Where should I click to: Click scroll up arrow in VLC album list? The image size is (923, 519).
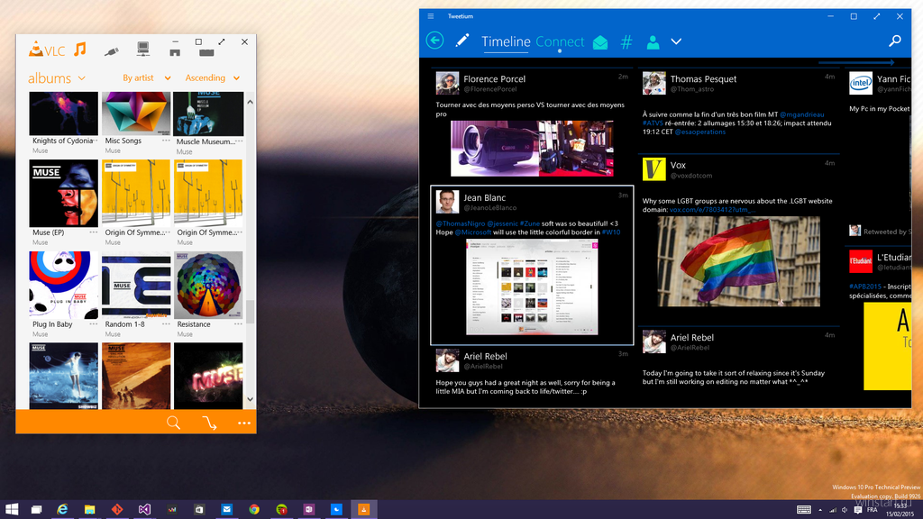click(x=251, y=102)
